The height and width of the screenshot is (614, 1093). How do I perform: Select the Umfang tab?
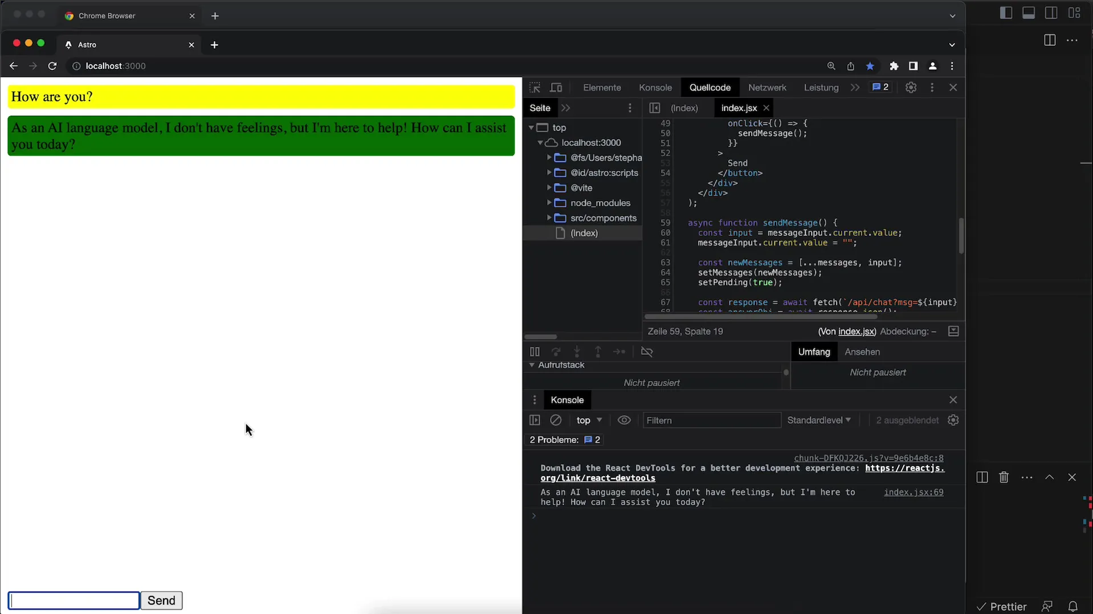pos(814,352)
